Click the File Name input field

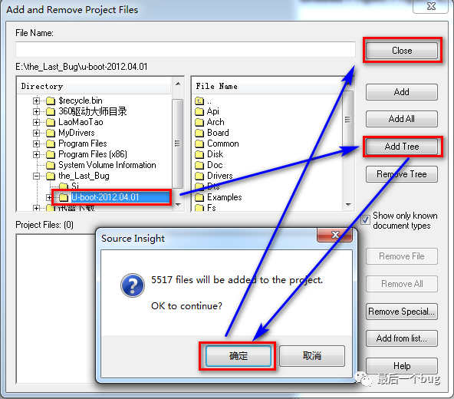[x=186, y=49]
